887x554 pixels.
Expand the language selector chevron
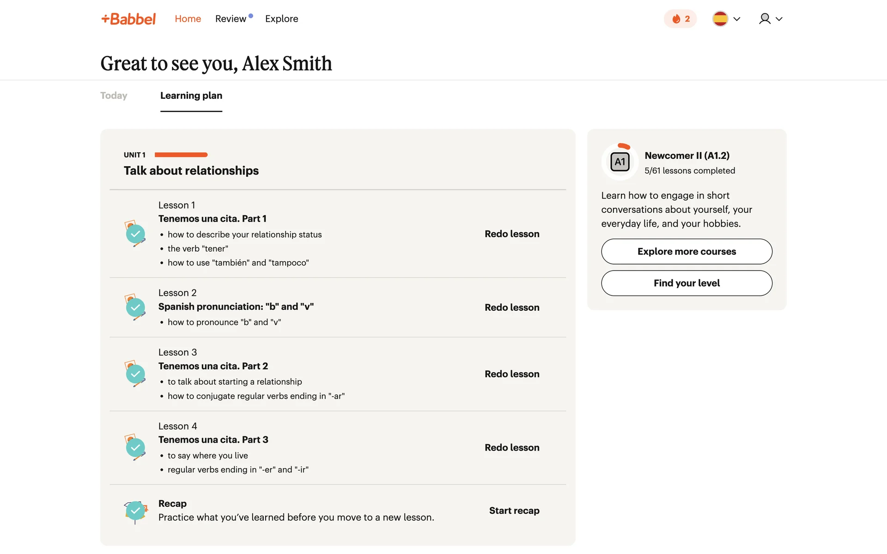pyautogui.click(x=737, y=19)
